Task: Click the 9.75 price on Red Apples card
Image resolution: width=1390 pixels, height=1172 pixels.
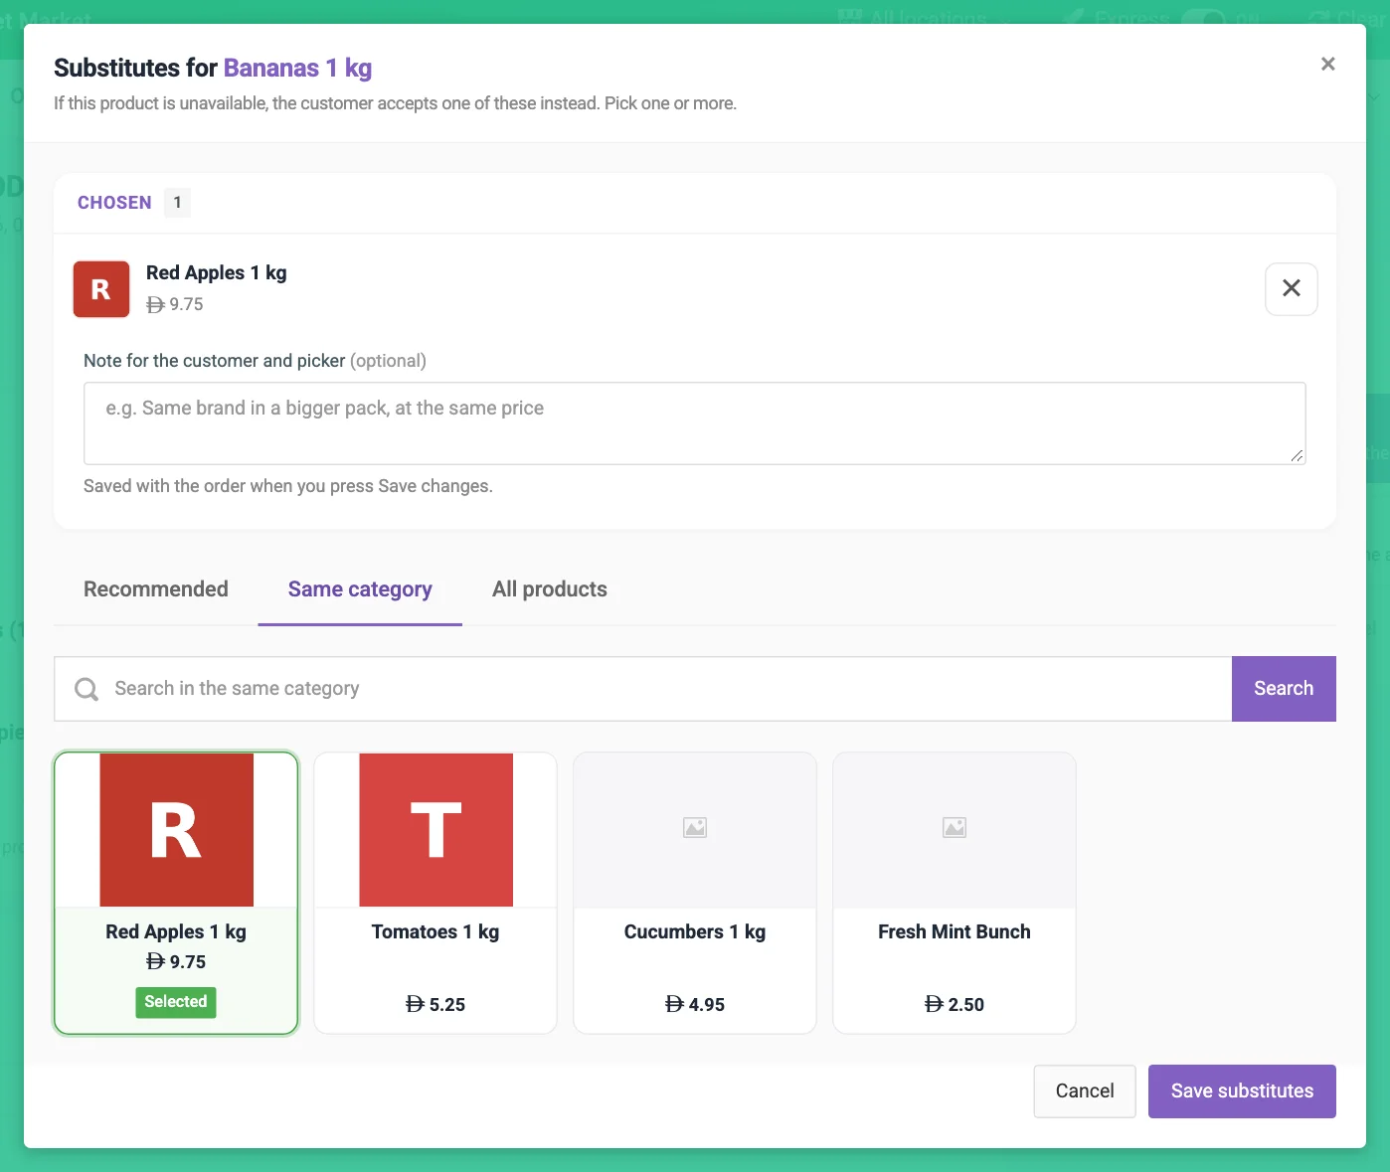Action: pos(176,961)
